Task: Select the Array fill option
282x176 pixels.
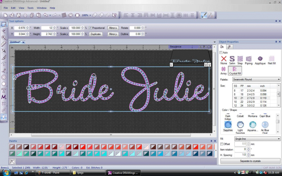Action: pyautogui.click(x=224, y=70)
